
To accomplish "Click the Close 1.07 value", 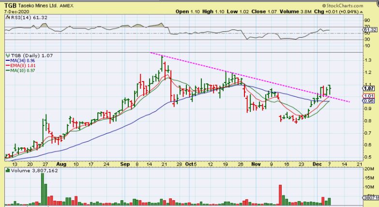I will (264, 12).
